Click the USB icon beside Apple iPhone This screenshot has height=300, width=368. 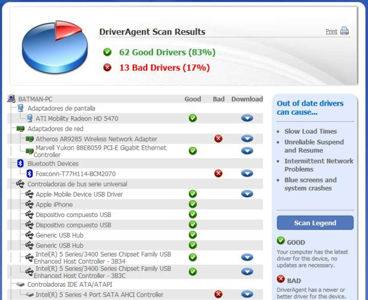[x=30, y=204]
